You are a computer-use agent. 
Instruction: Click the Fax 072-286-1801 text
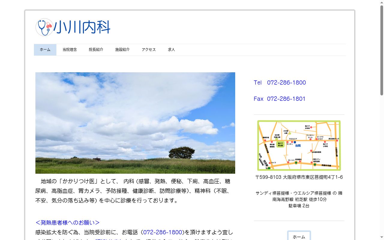[x=280, y=99]
